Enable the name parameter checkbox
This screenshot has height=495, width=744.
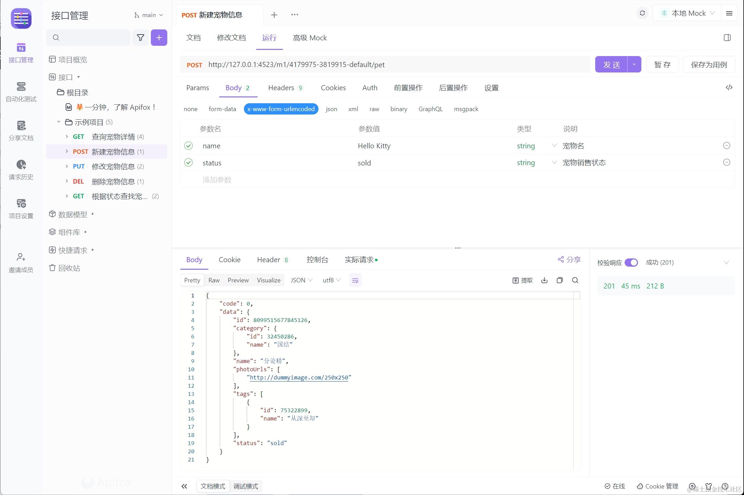pos(188,145)
